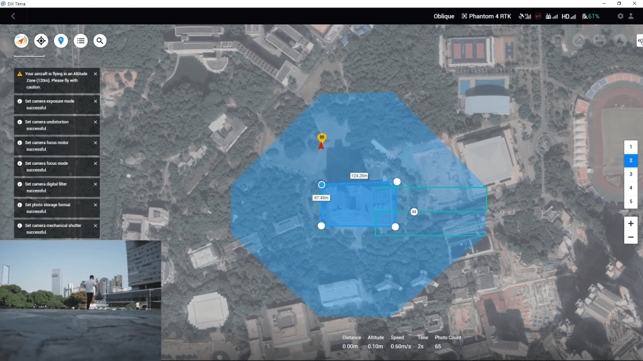Screen dimensions: 643x361
Task: Zoom in using the plus control
Action: pos(631,223)
